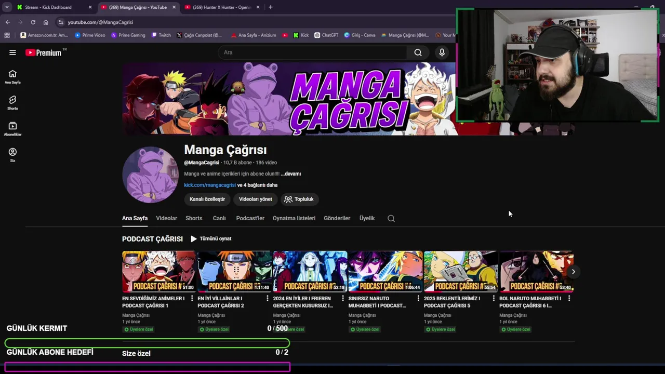
Task: Open the Üyelik channel tab
Action: click(367, 219)
